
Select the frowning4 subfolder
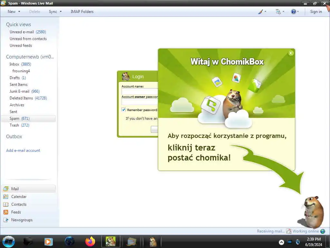coord(21,71)
